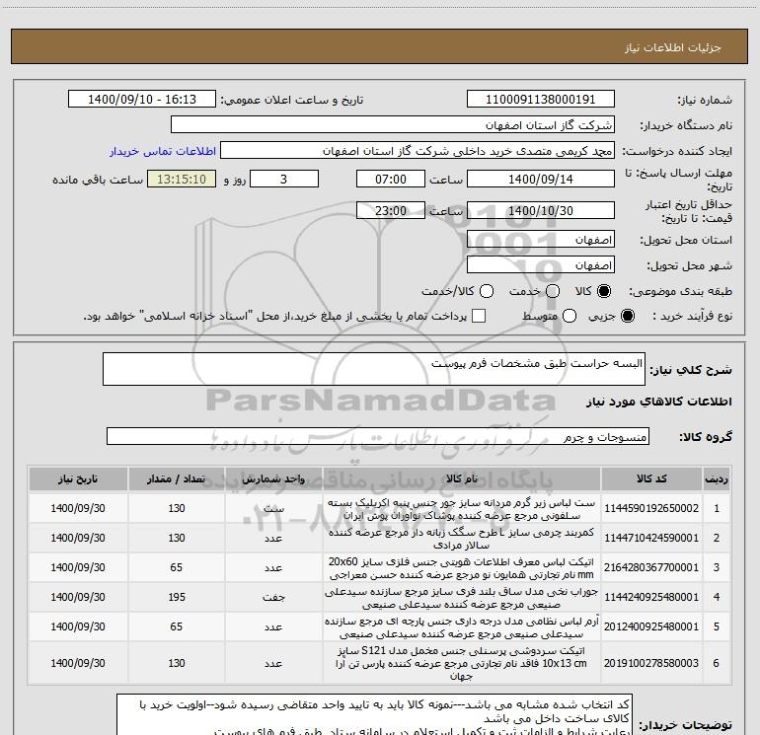Select product code 2164280367700001
Viewport: 760px width, 735px height.
coord(651,567)
